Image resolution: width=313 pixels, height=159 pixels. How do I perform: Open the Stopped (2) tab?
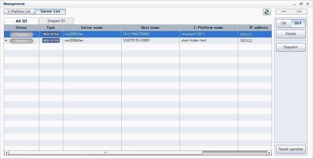(56, 21)
